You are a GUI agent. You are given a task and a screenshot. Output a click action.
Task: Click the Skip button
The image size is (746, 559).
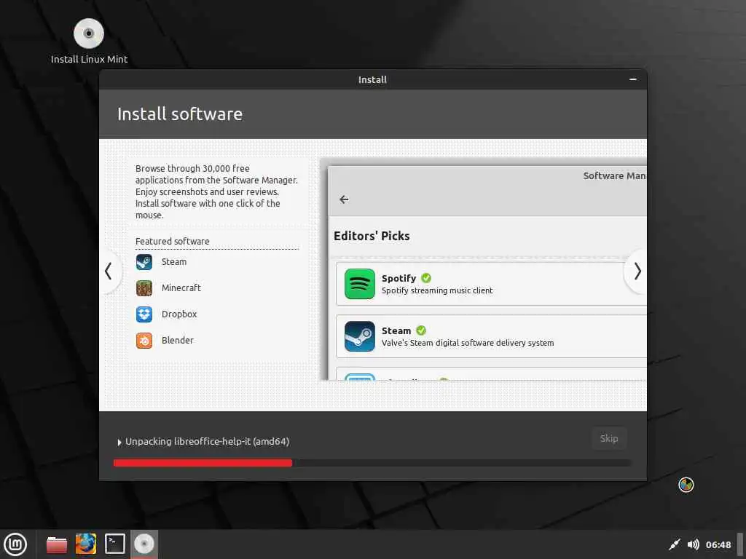(609, 439)
